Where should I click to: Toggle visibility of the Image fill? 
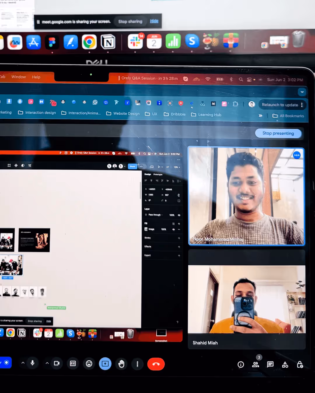pos(173,229)
